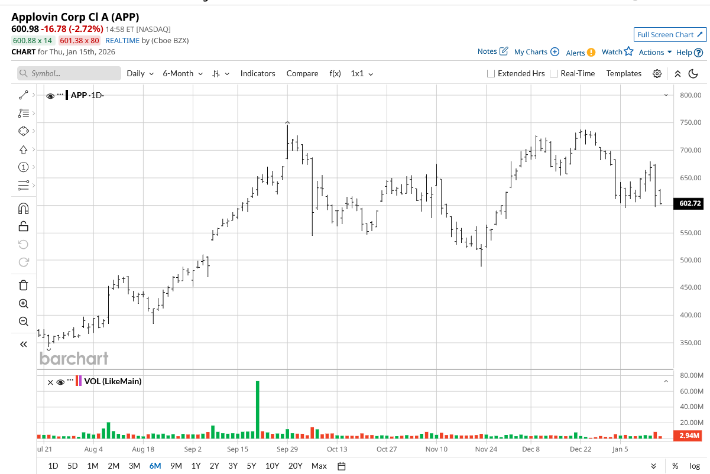The width and height of the screenshot is (710, 474).
Task: Switch to the 3M range tab
Action: 134,466
